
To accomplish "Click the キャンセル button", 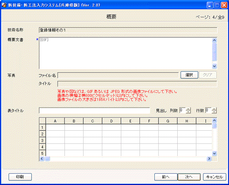I will pyautogui.click(x=215, y=177).
